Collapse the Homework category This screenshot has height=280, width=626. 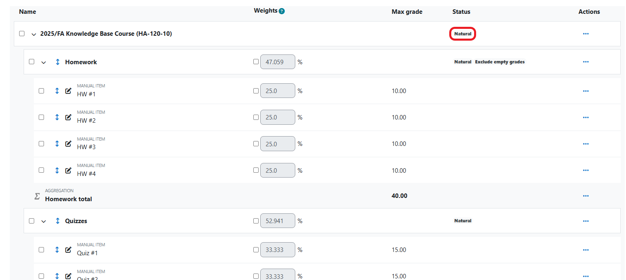coord(44,63)
